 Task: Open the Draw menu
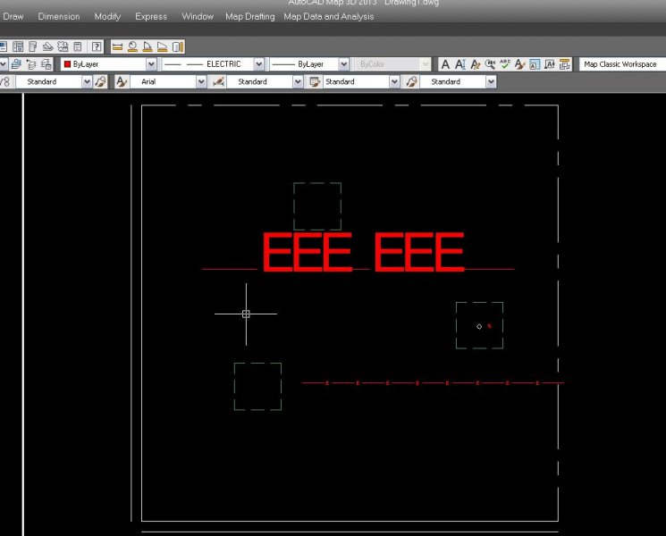click(x=13, y=17)
